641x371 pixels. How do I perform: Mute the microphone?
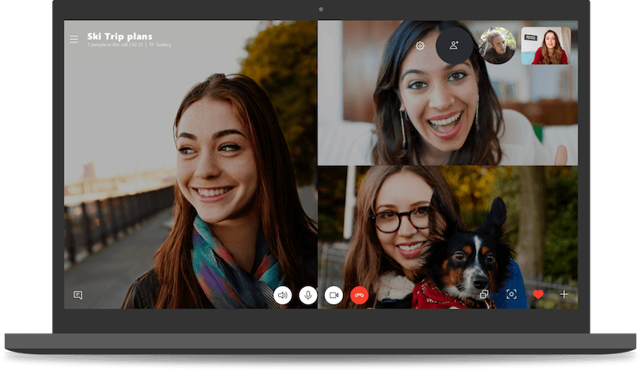(308, 295)
